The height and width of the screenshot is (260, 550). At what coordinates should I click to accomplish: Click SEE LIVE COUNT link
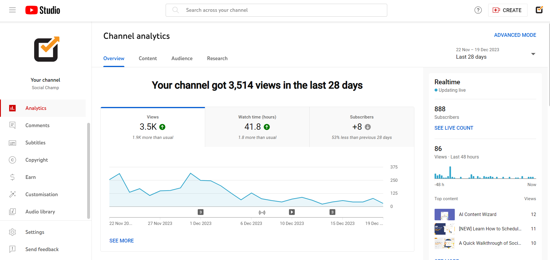[x=453, y=128]
